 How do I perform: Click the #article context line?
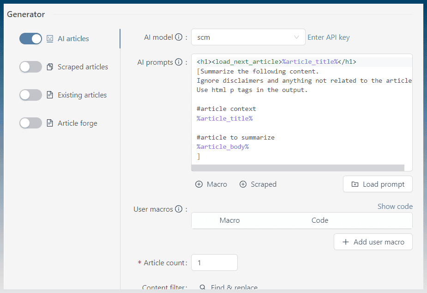tap(226, 109)
